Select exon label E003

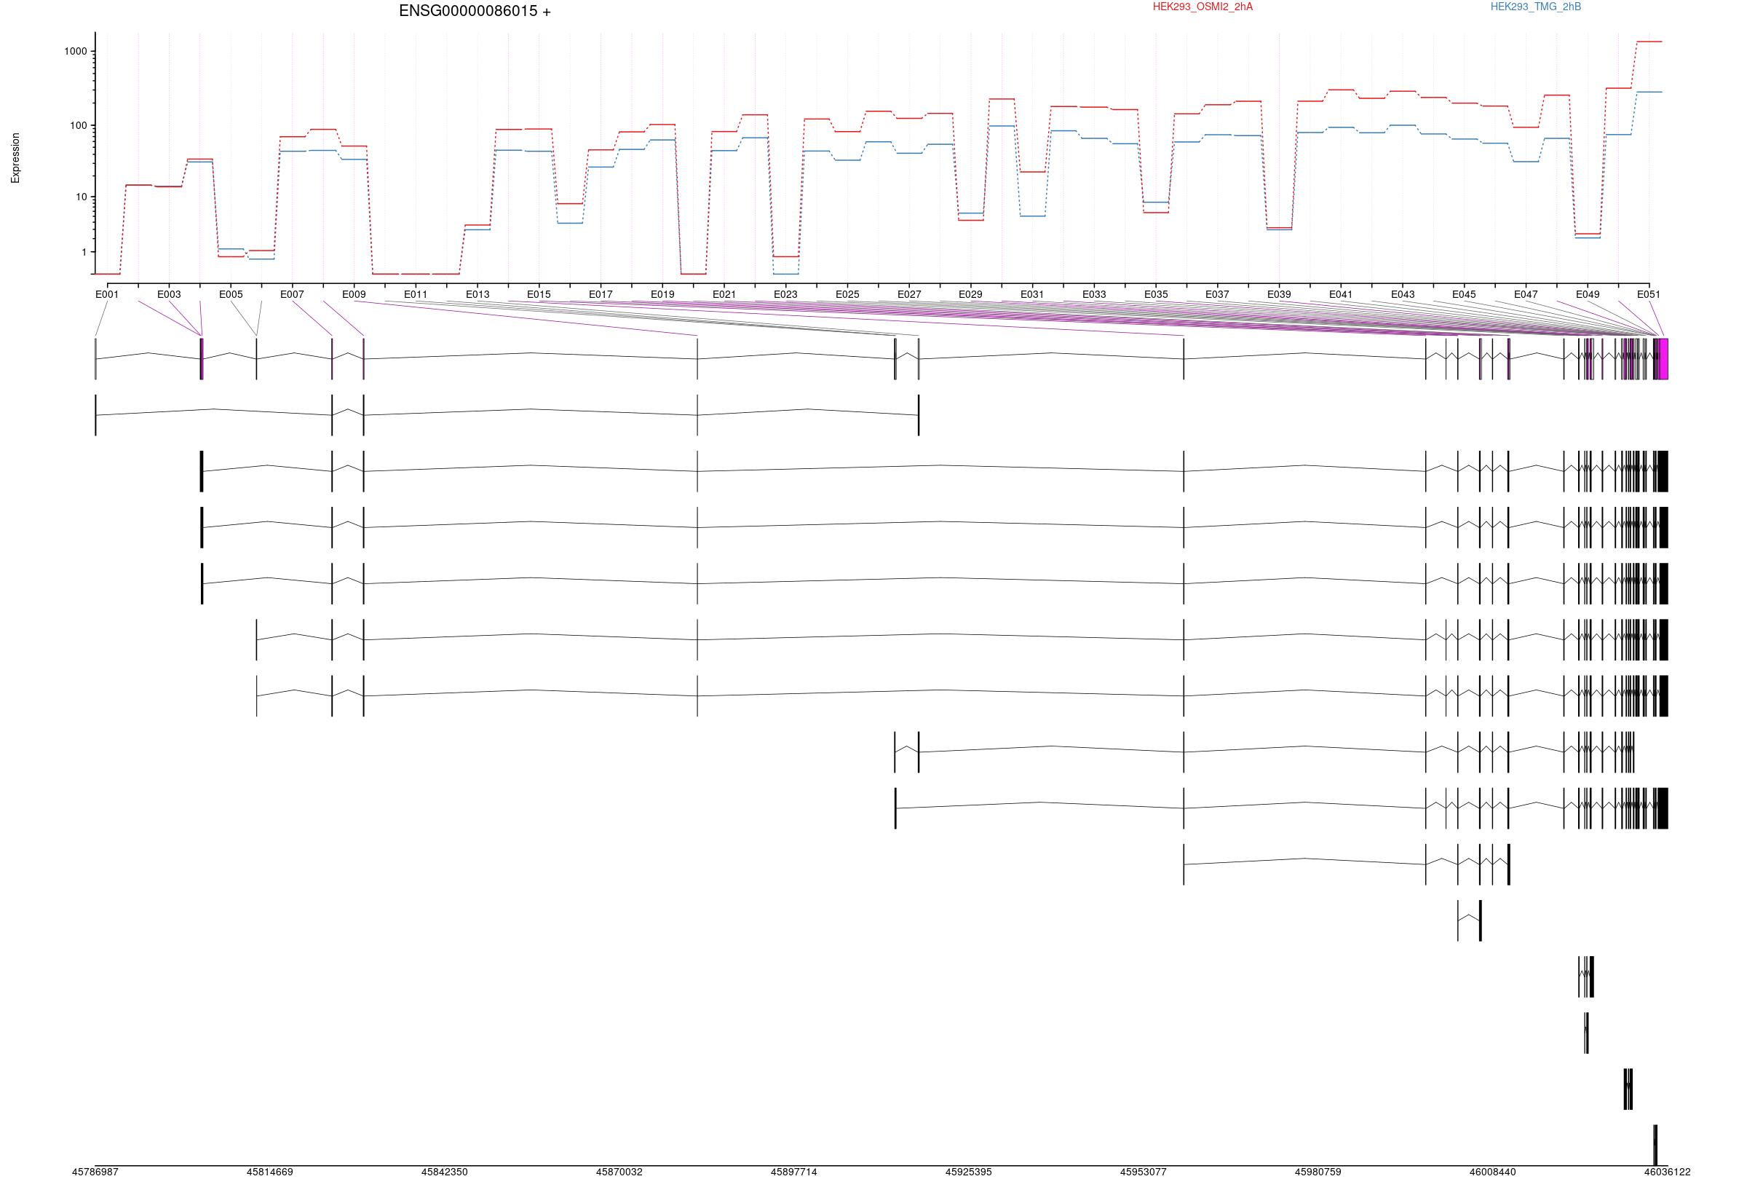coord(169,295)
